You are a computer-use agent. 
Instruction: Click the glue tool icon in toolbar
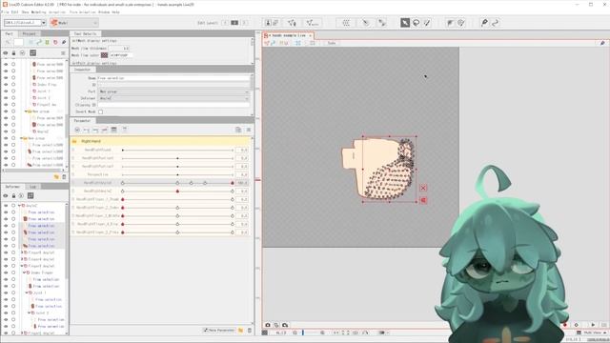point(382,23)
